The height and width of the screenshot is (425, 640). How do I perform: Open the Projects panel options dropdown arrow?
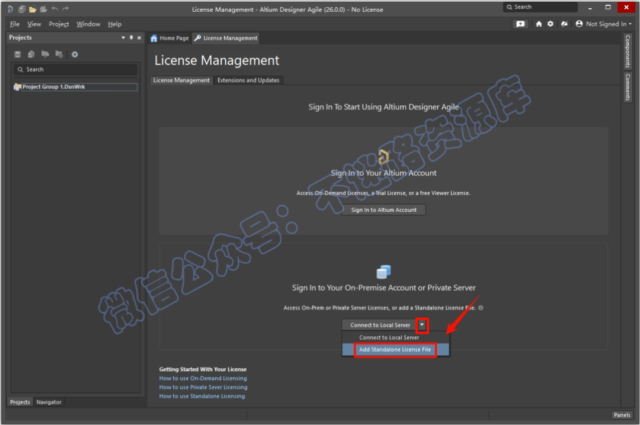123,37
